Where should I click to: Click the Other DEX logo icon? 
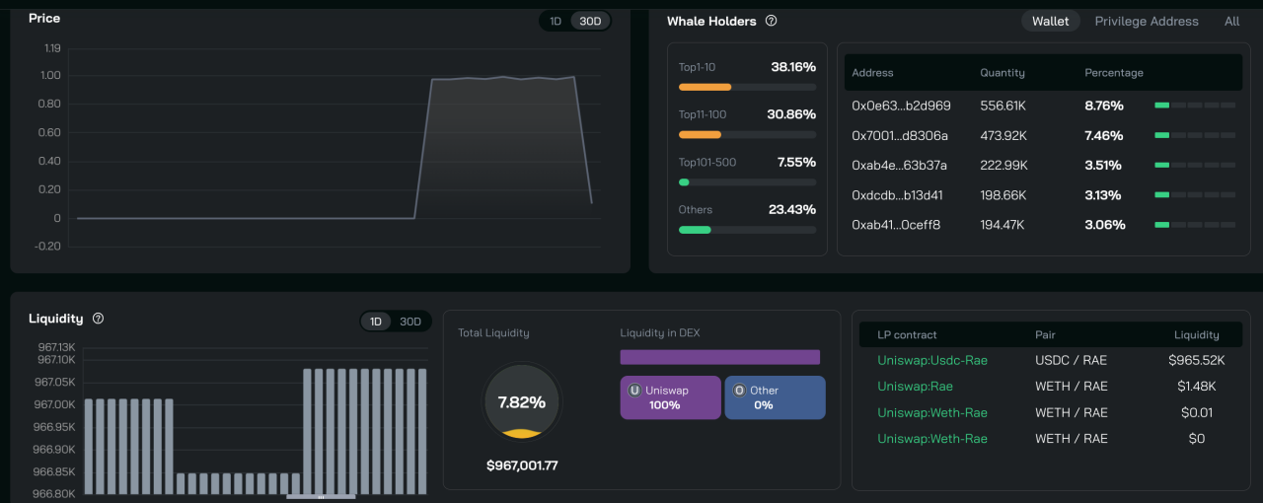click(739, 391)
